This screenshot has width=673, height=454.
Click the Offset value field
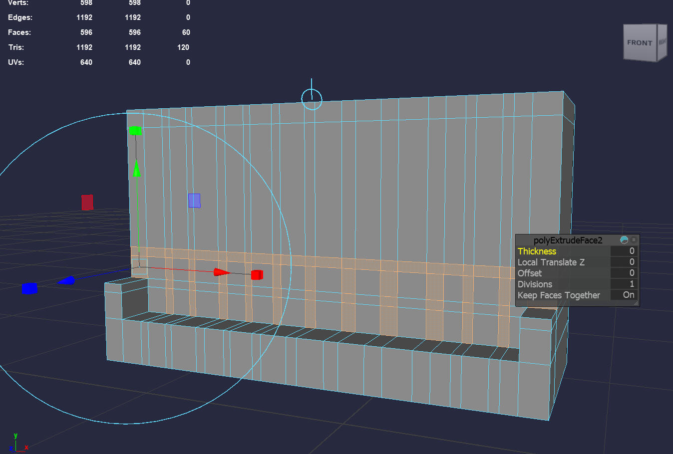(x=624, y=273)
